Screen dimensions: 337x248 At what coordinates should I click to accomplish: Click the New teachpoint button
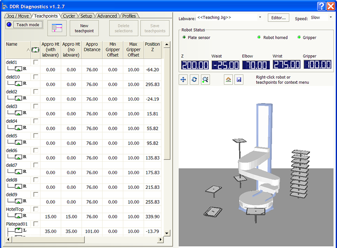point(84,28)
